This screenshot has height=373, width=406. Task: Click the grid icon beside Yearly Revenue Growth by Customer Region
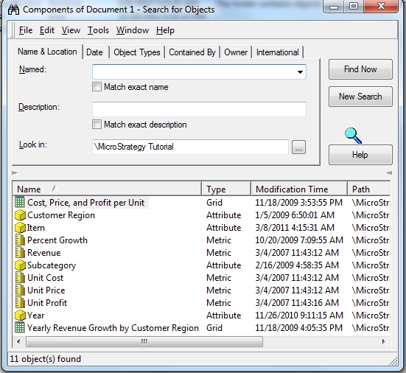coord(20,328)
